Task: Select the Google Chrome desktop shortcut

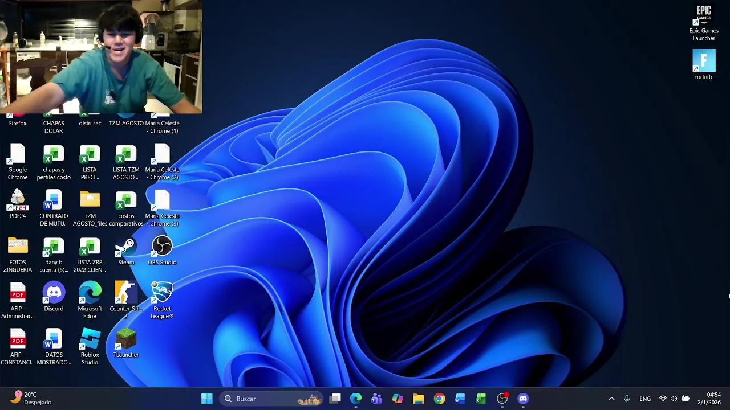Action: (x=18, y=162)
